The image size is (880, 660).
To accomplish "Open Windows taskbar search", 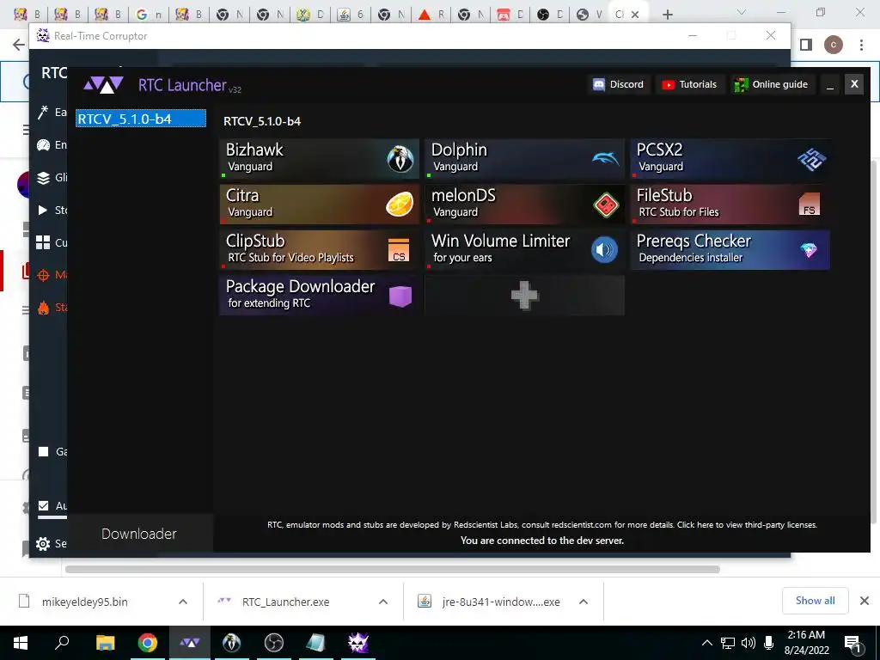I will pos(62,643).
